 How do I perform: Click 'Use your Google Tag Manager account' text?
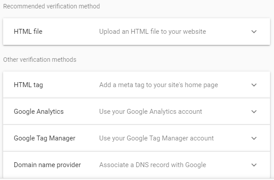157,138
